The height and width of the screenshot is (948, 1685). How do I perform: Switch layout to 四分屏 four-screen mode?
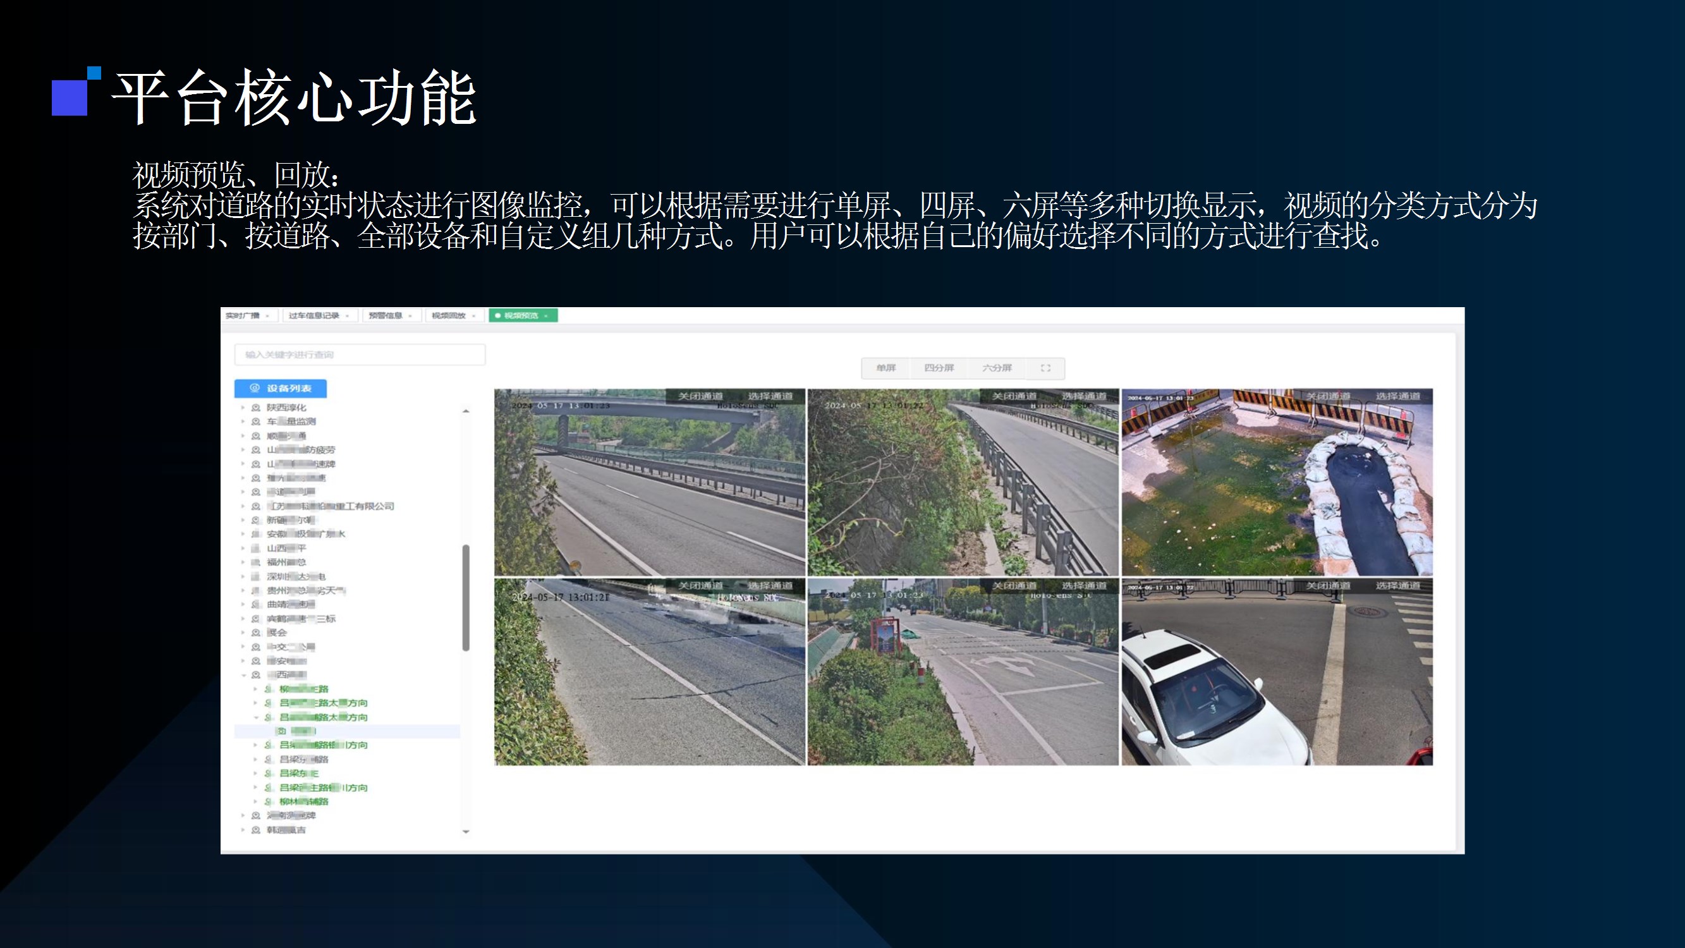(939, 368)
